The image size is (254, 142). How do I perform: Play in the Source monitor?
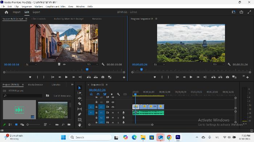click(x=66, y=77)
